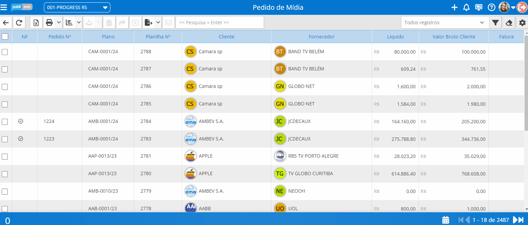Click the export document icon
Screen dimensions: 528x225
pos(148,23)
